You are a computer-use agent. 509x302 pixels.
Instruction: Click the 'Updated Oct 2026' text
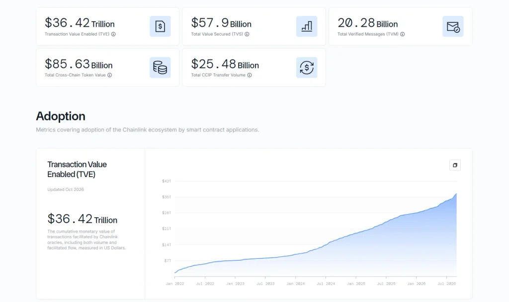tap(66, 189)
